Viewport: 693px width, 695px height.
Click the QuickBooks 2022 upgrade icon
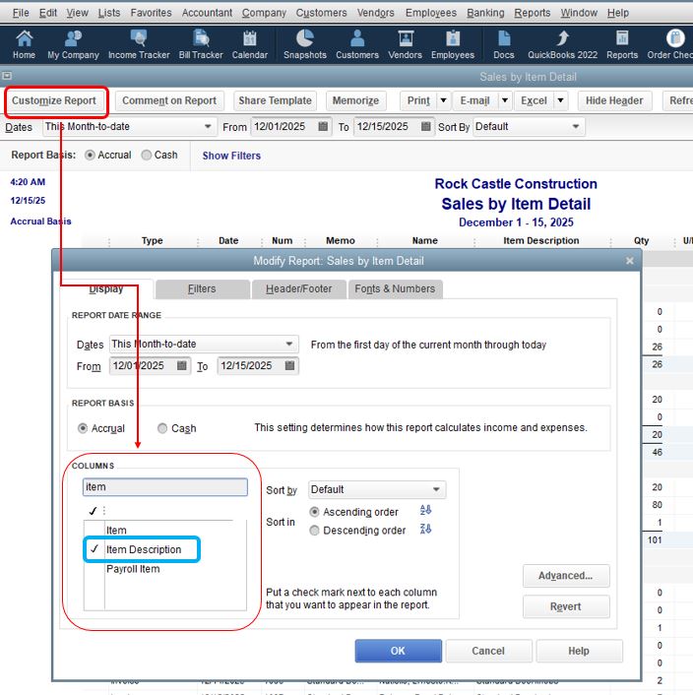(x=562, y=44)
